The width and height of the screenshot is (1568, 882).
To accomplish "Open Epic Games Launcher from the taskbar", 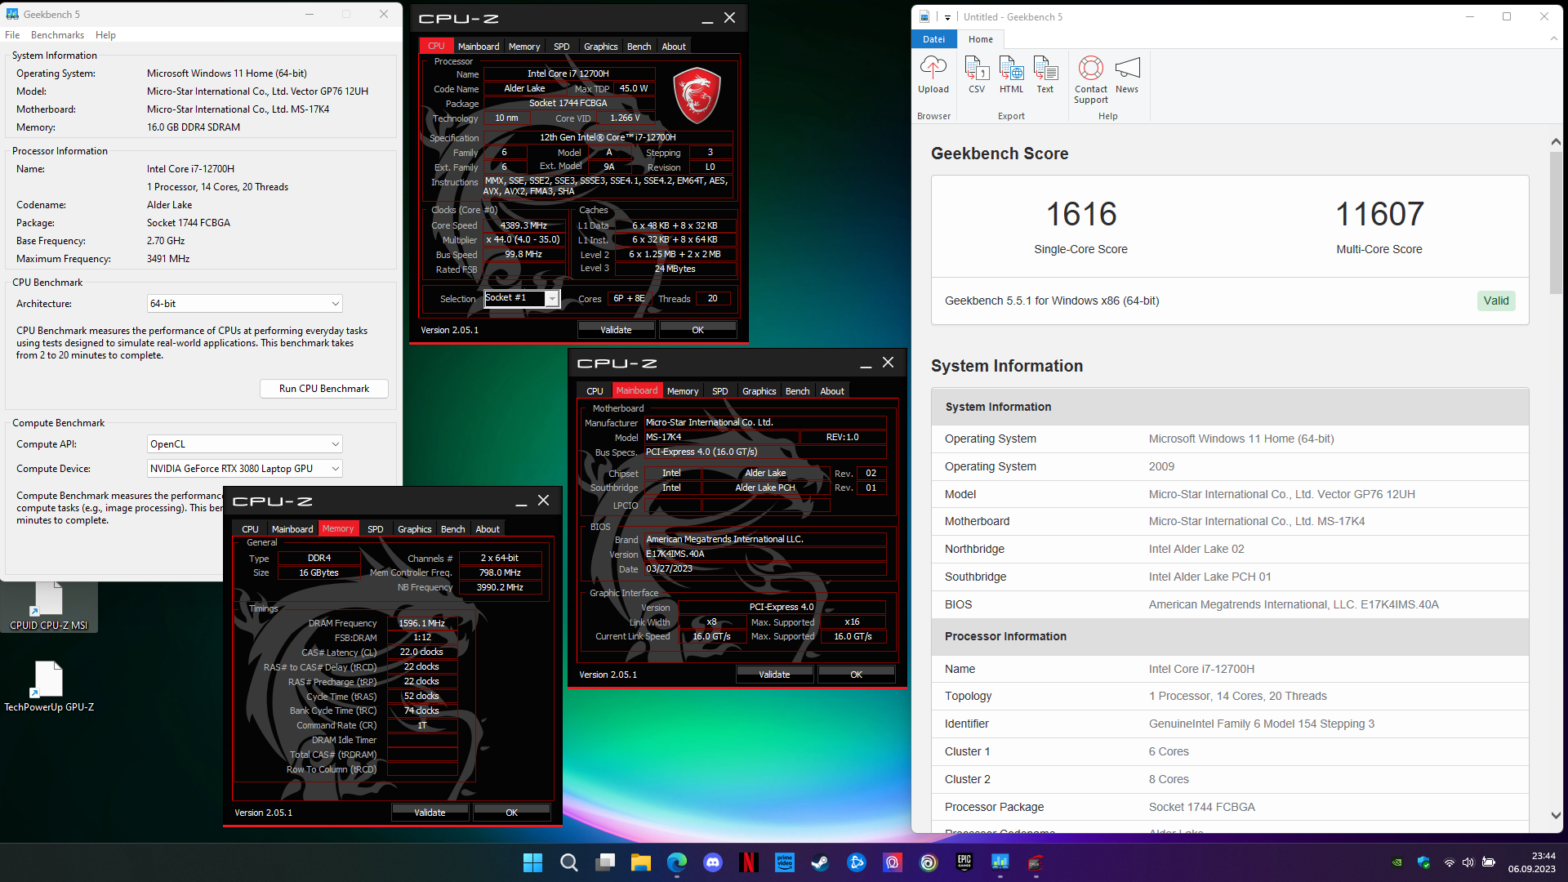I will tap(964, 862).
